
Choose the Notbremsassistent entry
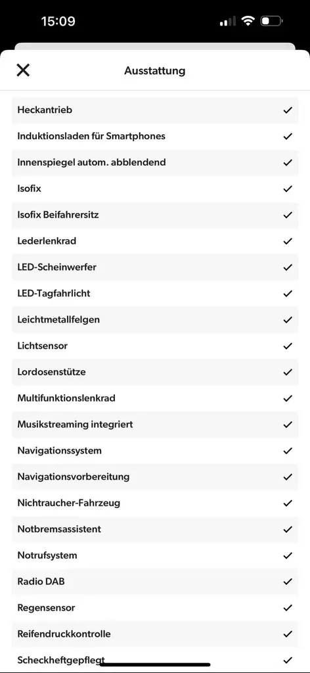[155, 529]
